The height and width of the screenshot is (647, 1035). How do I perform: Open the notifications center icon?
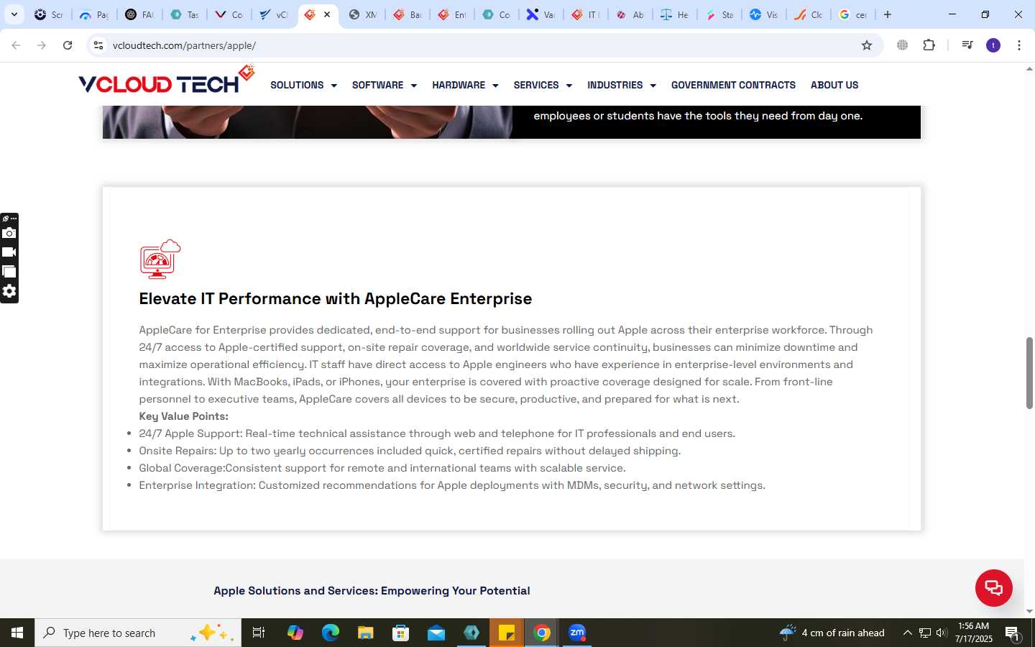point(1013,633)
